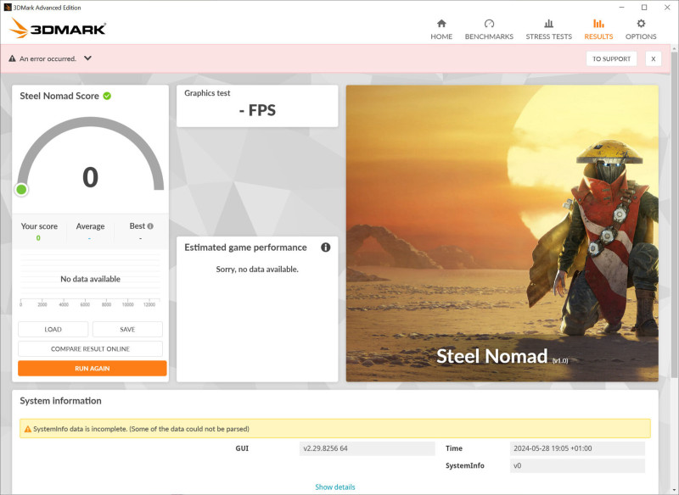Screen dimensions: 679x495
Task: Click COMPARE RESULT ONLINE
Action: tap(90, 348)
